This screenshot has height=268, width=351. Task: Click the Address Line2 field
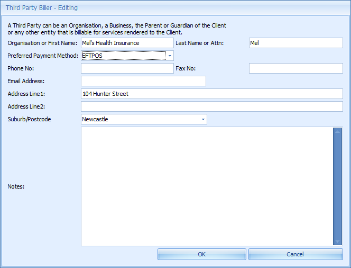[212, 106]
